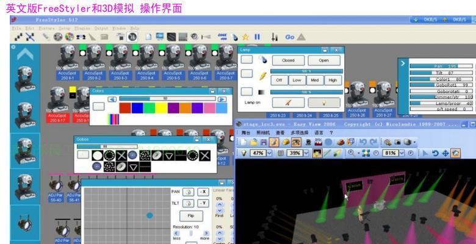
Task: Click the right arrow in the Colors window
Action: pyautogui.click(x=222, y=99)
